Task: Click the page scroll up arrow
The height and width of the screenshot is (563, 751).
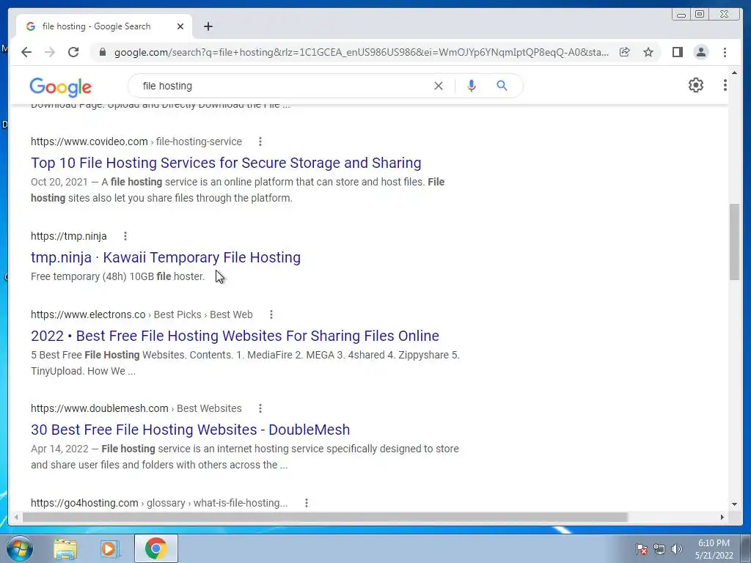Action: (734, 73)
